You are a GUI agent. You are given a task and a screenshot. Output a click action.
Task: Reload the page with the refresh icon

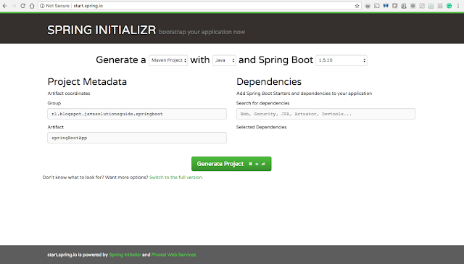point(22,6)
